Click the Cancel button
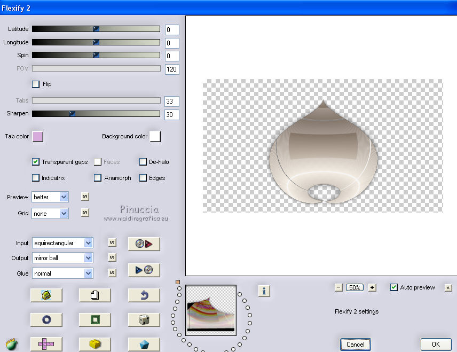Screen dimensions: 457x352 point(355,345)
